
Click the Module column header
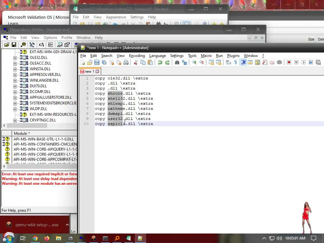(44, 133)
